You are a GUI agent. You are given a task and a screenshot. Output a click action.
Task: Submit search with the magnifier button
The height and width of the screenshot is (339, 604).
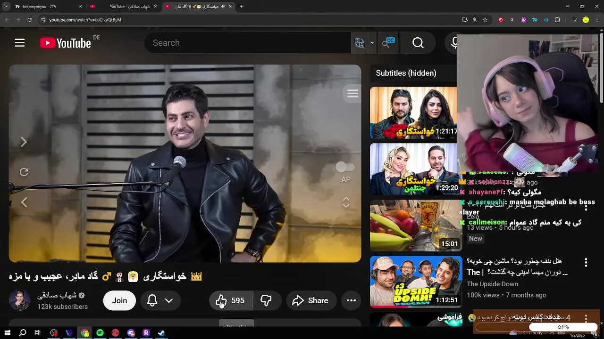(x=418, y=43)
